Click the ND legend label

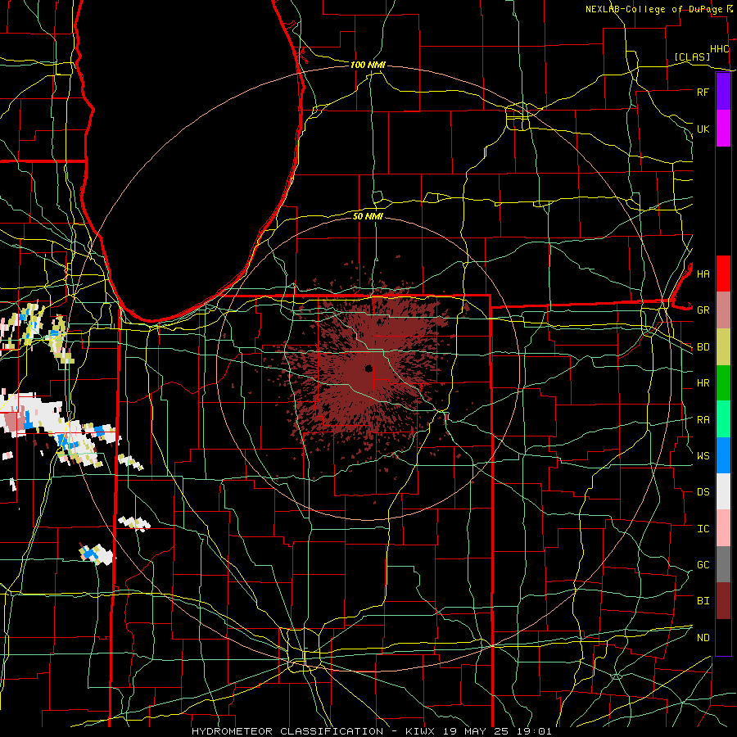point(703,637)
